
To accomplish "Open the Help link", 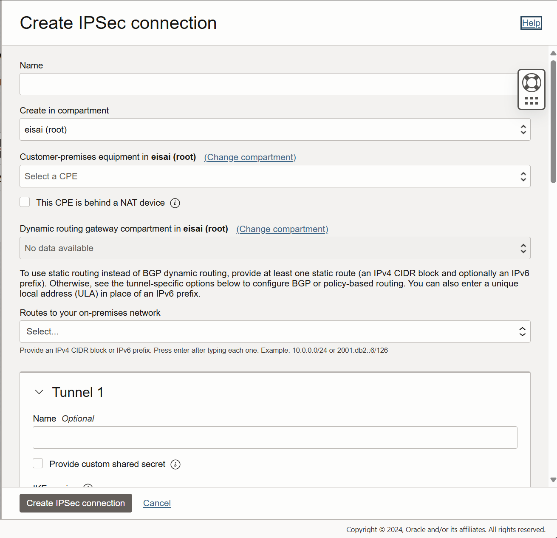I will pyautogui.click(x=531, y=23).
